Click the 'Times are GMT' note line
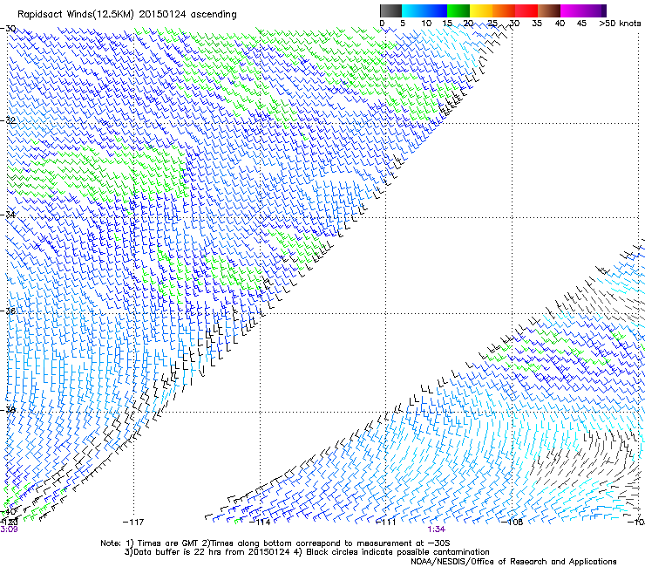645x567 pixels. tap(275, 543)
